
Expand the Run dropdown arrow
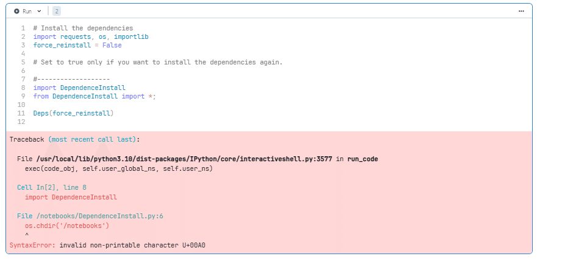[40, 11]
